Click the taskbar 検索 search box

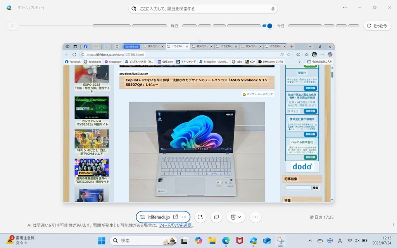[x=143, y=240]
